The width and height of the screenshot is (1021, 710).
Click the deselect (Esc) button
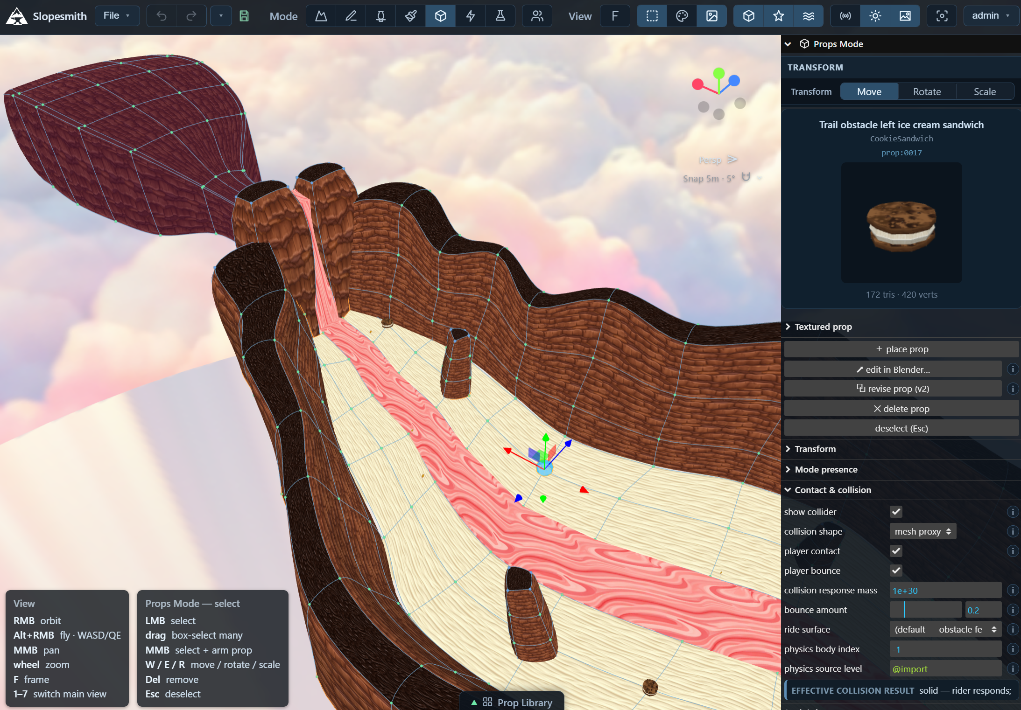click(x=901, y=428)
